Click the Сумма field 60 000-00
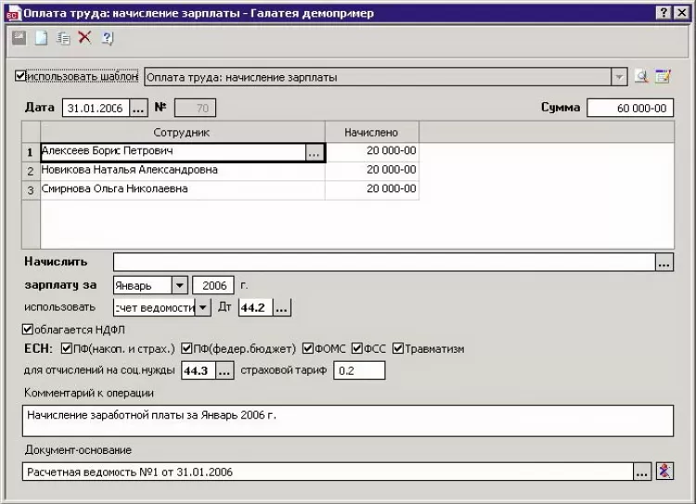The image size is (696, 504). tap(630, 108)
